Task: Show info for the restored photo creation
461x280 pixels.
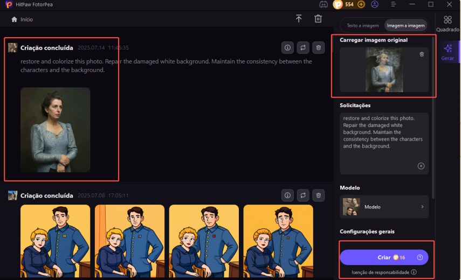Action: (x=287, y=48)
